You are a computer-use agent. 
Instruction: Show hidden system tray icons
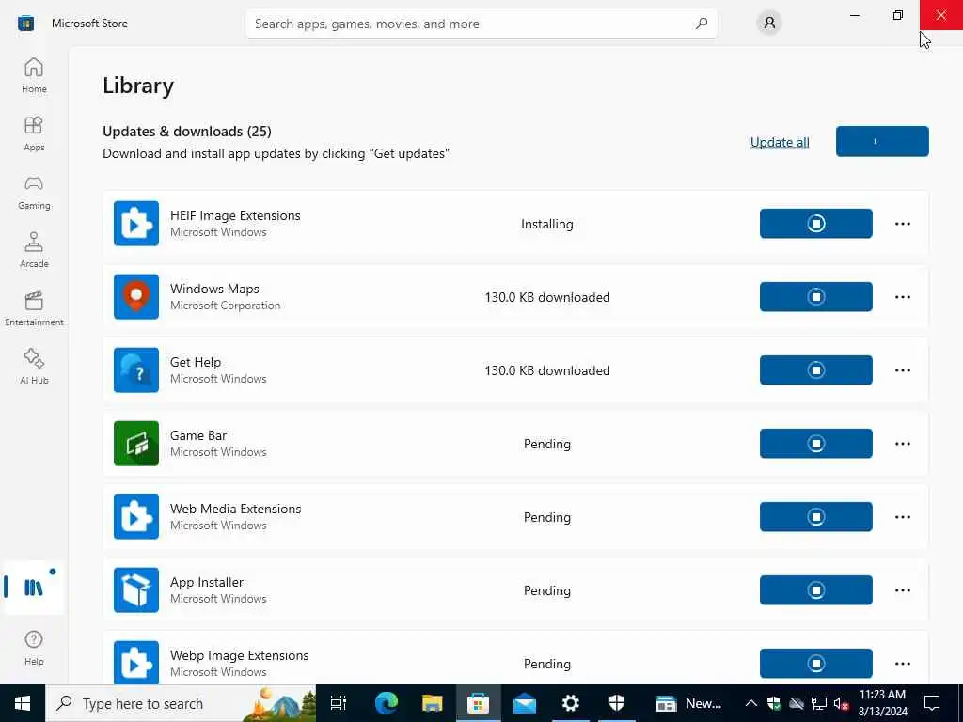tap(750, 703)
